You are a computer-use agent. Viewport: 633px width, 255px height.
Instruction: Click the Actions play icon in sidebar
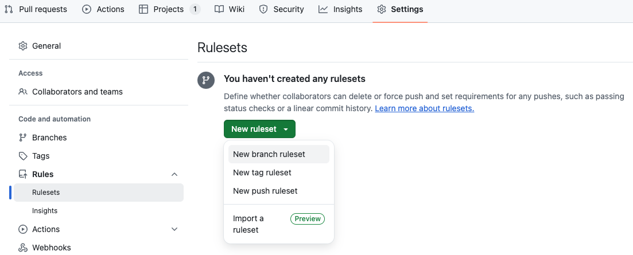(x=23, y=229)
